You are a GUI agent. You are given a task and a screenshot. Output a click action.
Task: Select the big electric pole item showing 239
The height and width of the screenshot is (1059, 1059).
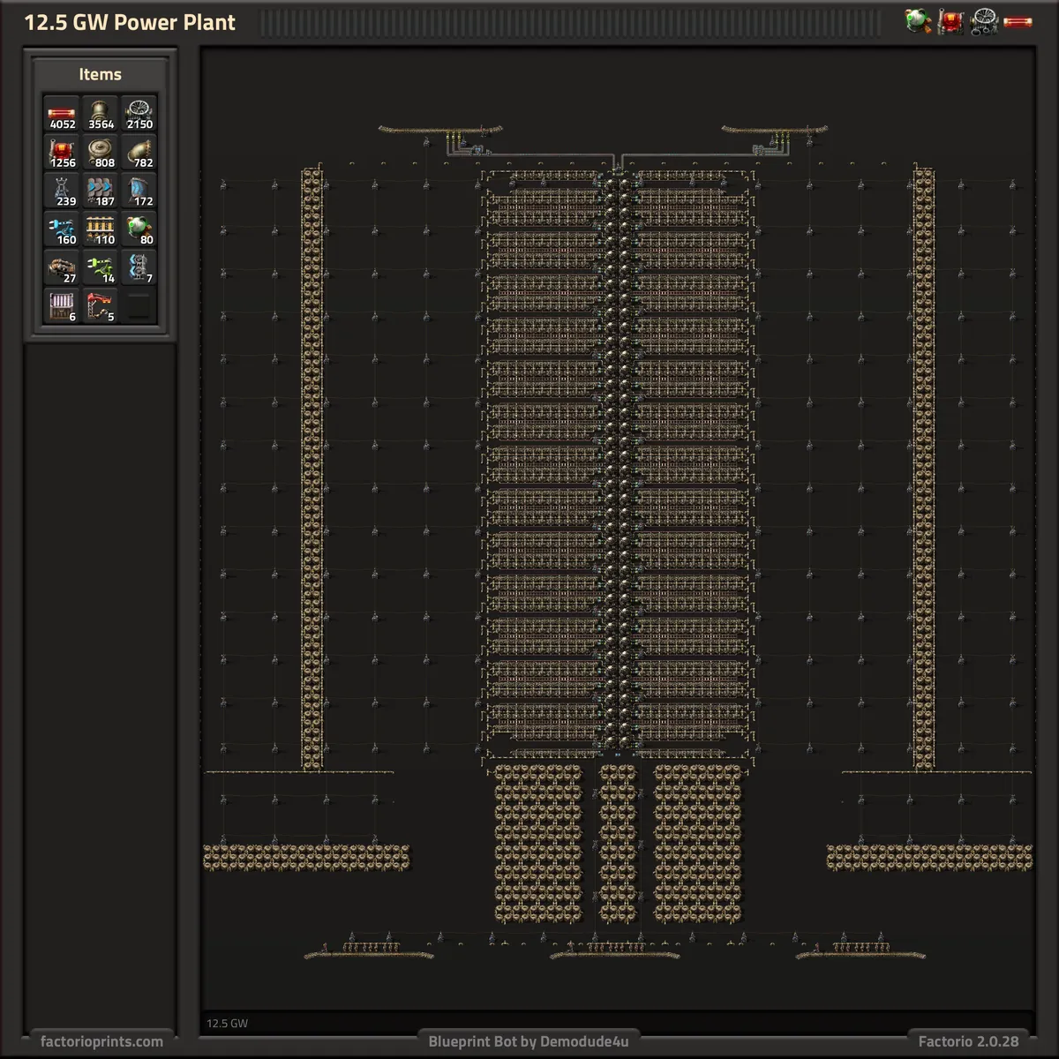[62, 191]
